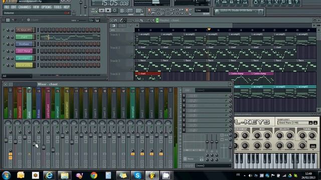321x180 pixels.
Task: Click the FL Keys Release knob
Action: [245, 135]
